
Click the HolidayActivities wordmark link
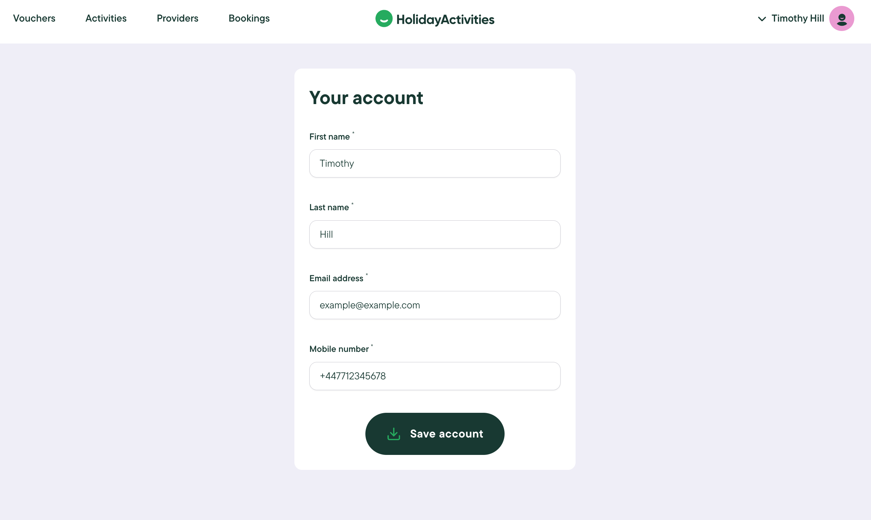[x=445, y=19]
